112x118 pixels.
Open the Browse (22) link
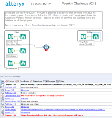click(x=9, y=112)
